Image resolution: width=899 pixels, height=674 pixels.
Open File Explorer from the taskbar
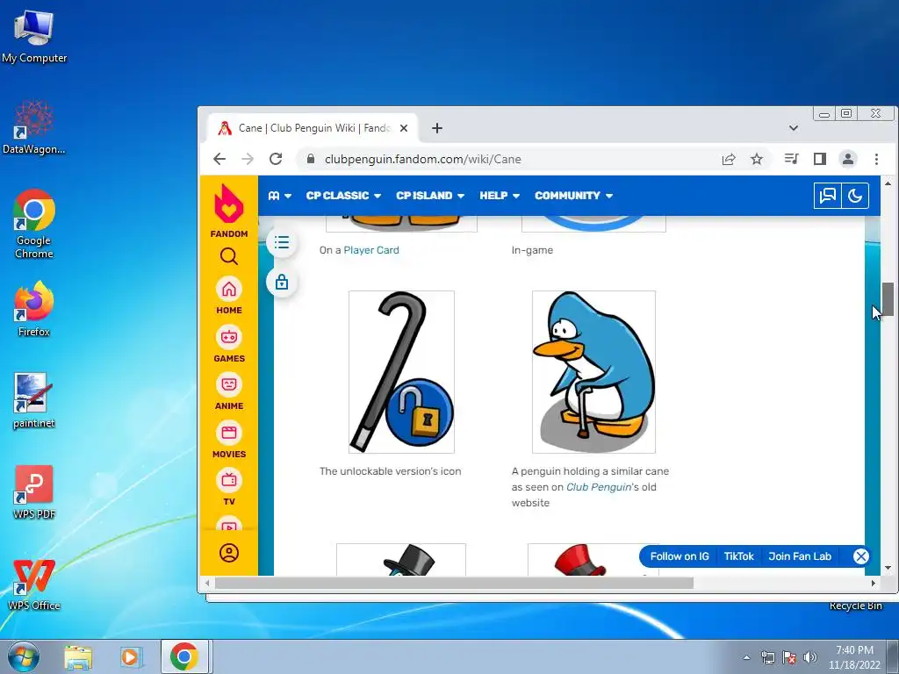tap(78, 656)
